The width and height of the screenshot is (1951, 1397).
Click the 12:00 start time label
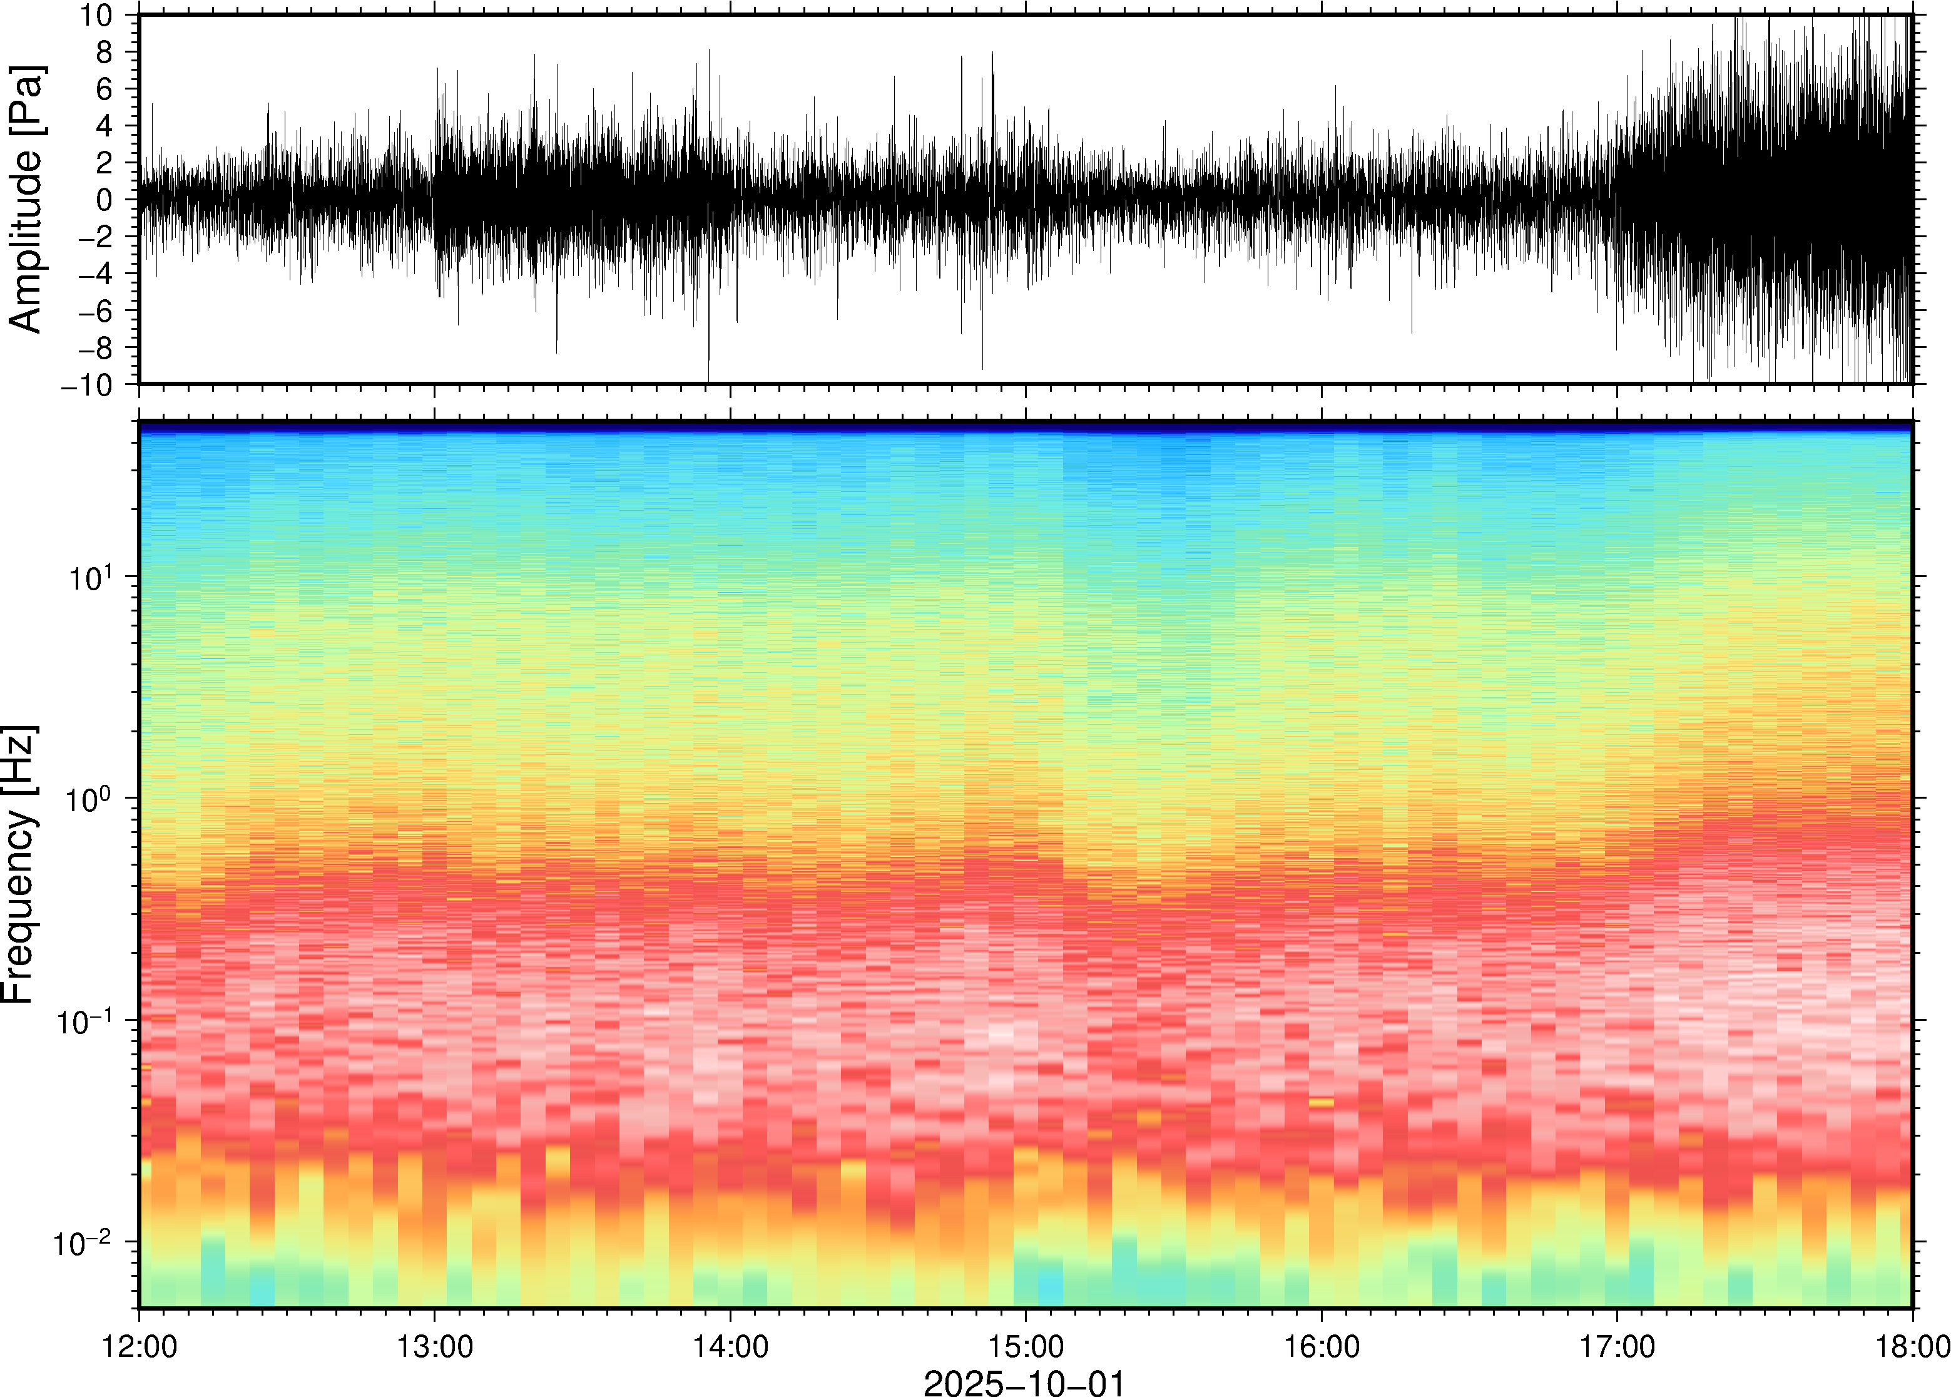point(140,1346)
